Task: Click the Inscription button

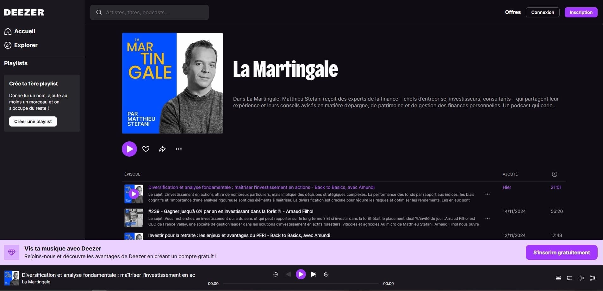Action: coord(581,12)
